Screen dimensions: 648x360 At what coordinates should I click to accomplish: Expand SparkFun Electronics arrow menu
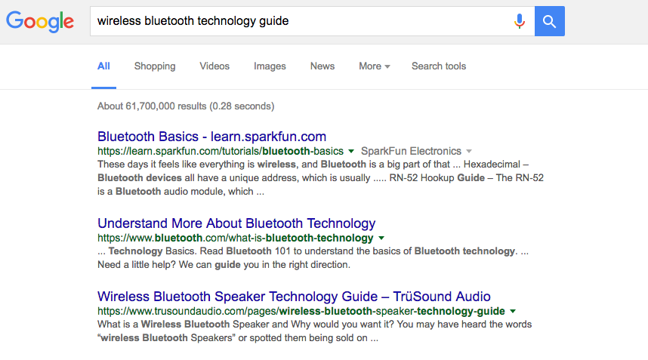tap(469, 151)
